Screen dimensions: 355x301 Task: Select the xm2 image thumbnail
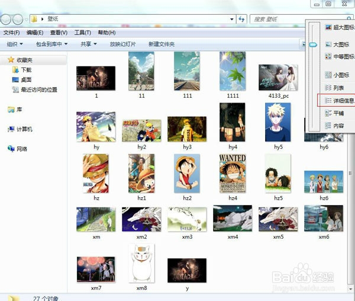click(x=141, y=219)
